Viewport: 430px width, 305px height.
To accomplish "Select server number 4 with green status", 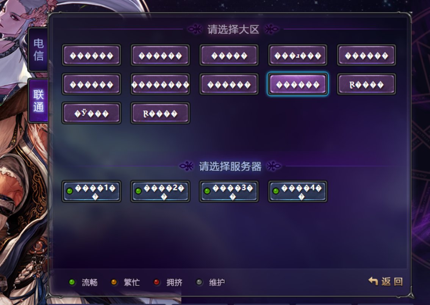I will coord(297,191).
